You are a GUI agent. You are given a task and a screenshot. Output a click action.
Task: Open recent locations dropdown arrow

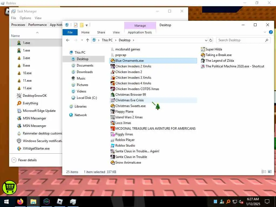(82, 40)
